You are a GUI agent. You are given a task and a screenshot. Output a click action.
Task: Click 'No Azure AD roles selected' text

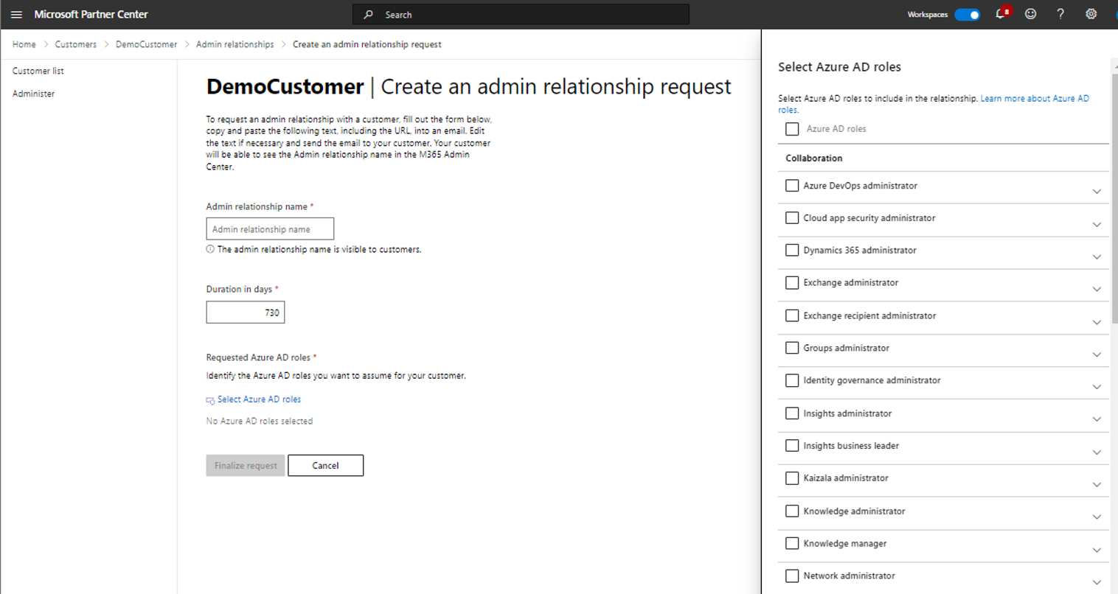click(260, 422)
